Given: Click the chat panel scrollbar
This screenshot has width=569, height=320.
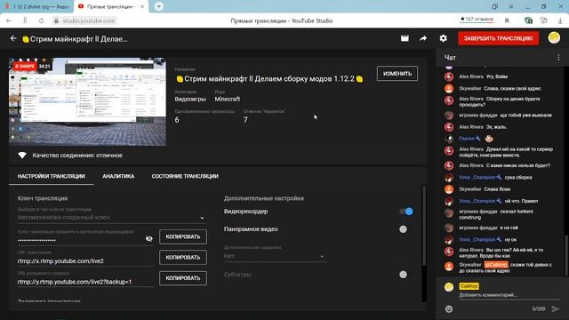Looking at the screenshot, I should pos(565,255).
